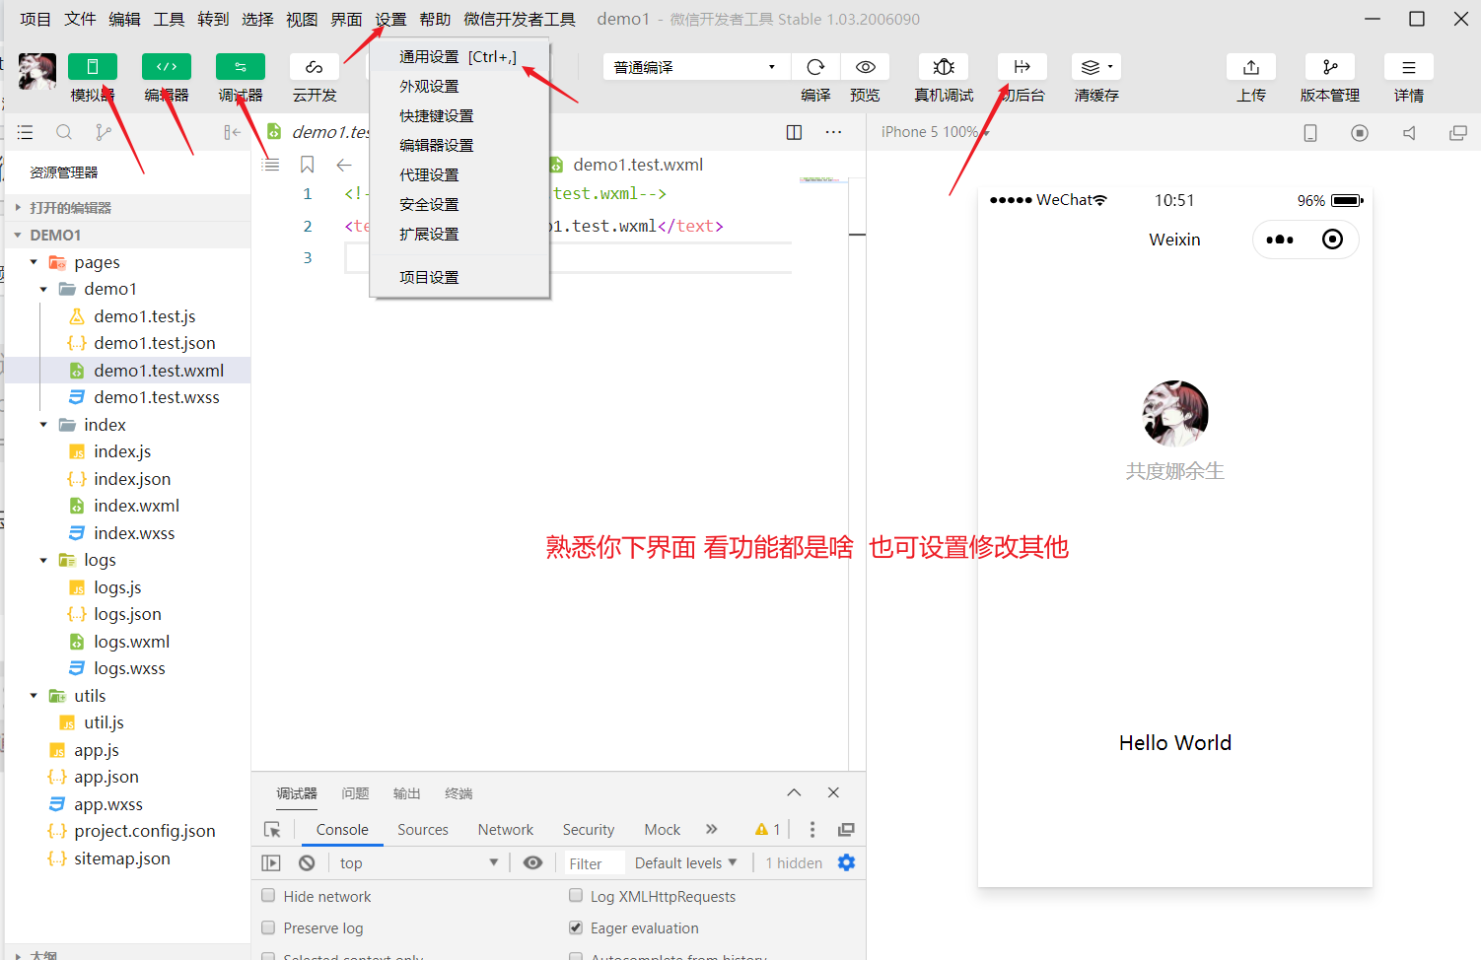
Task: Show more devtools tabs chevron
Action: tap(712, 829)
